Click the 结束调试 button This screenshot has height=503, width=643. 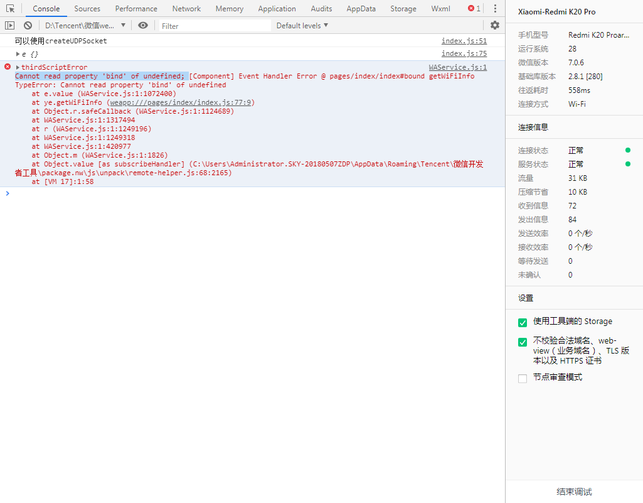(574, 492)
